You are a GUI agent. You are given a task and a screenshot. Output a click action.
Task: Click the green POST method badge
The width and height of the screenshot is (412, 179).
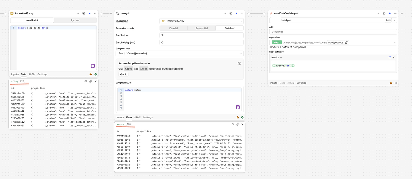click(276, 42)
